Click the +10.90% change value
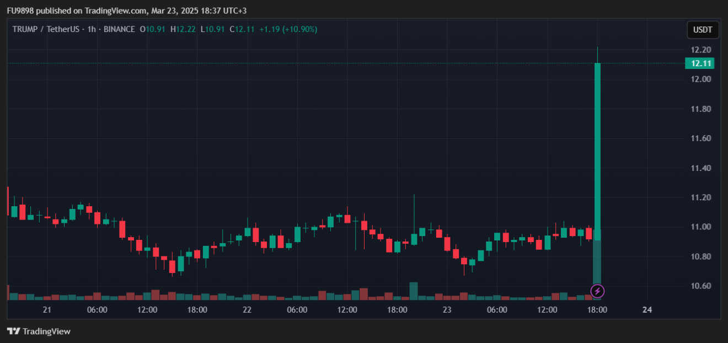The height and width of the screenshot is (343, 728). point(299,29)
